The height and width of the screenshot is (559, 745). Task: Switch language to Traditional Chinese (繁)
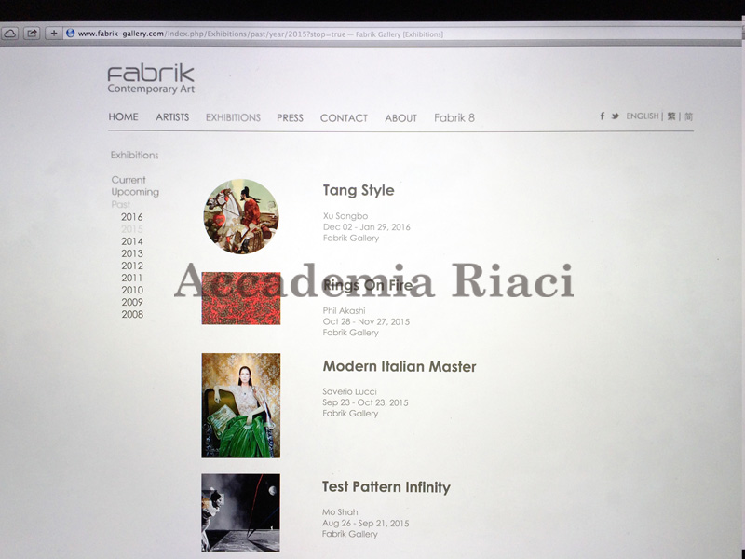click(671, 116)
